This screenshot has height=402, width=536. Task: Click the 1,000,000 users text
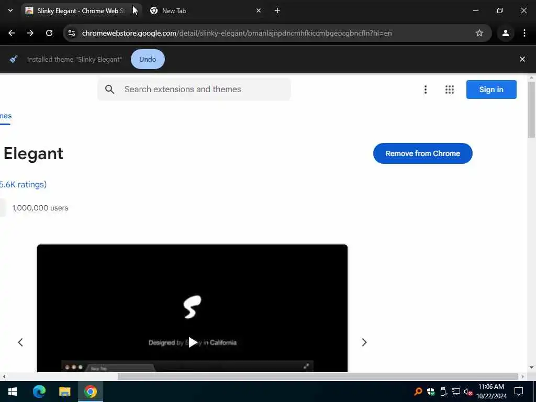pos(40,208)
